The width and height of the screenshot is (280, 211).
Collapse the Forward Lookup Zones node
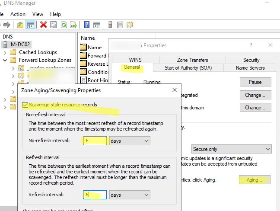[x=5, y=61]
